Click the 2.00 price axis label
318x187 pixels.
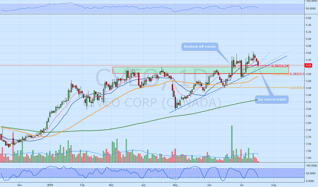click(308, 144)
